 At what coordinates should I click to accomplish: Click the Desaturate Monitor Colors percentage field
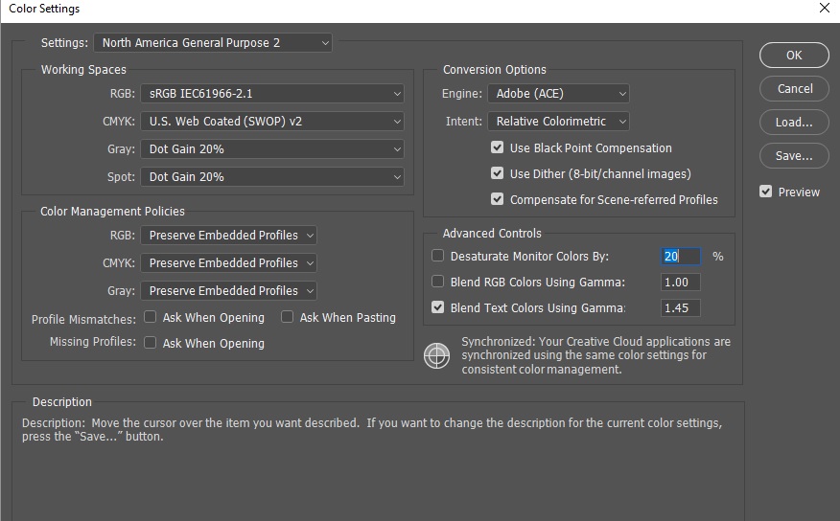681,257
